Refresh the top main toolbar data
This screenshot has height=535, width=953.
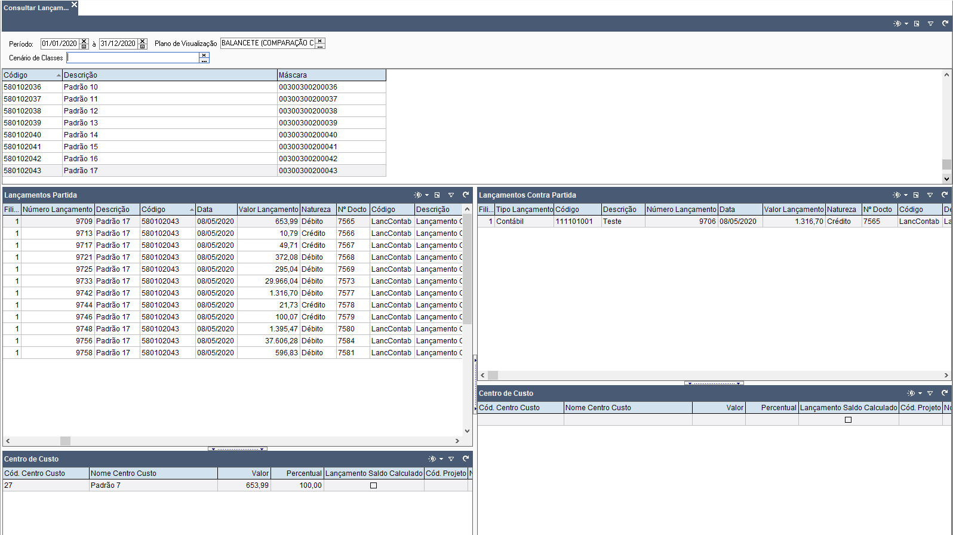(945, 23)
